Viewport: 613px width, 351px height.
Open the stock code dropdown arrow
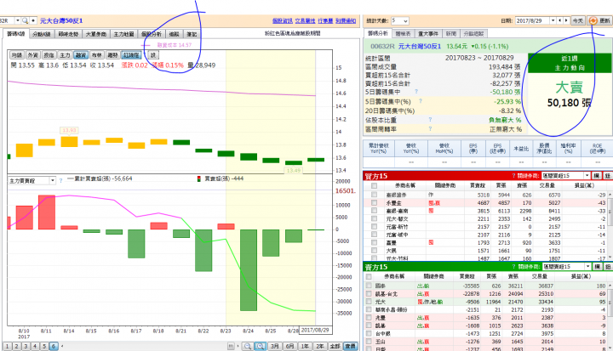click(18, 20)
